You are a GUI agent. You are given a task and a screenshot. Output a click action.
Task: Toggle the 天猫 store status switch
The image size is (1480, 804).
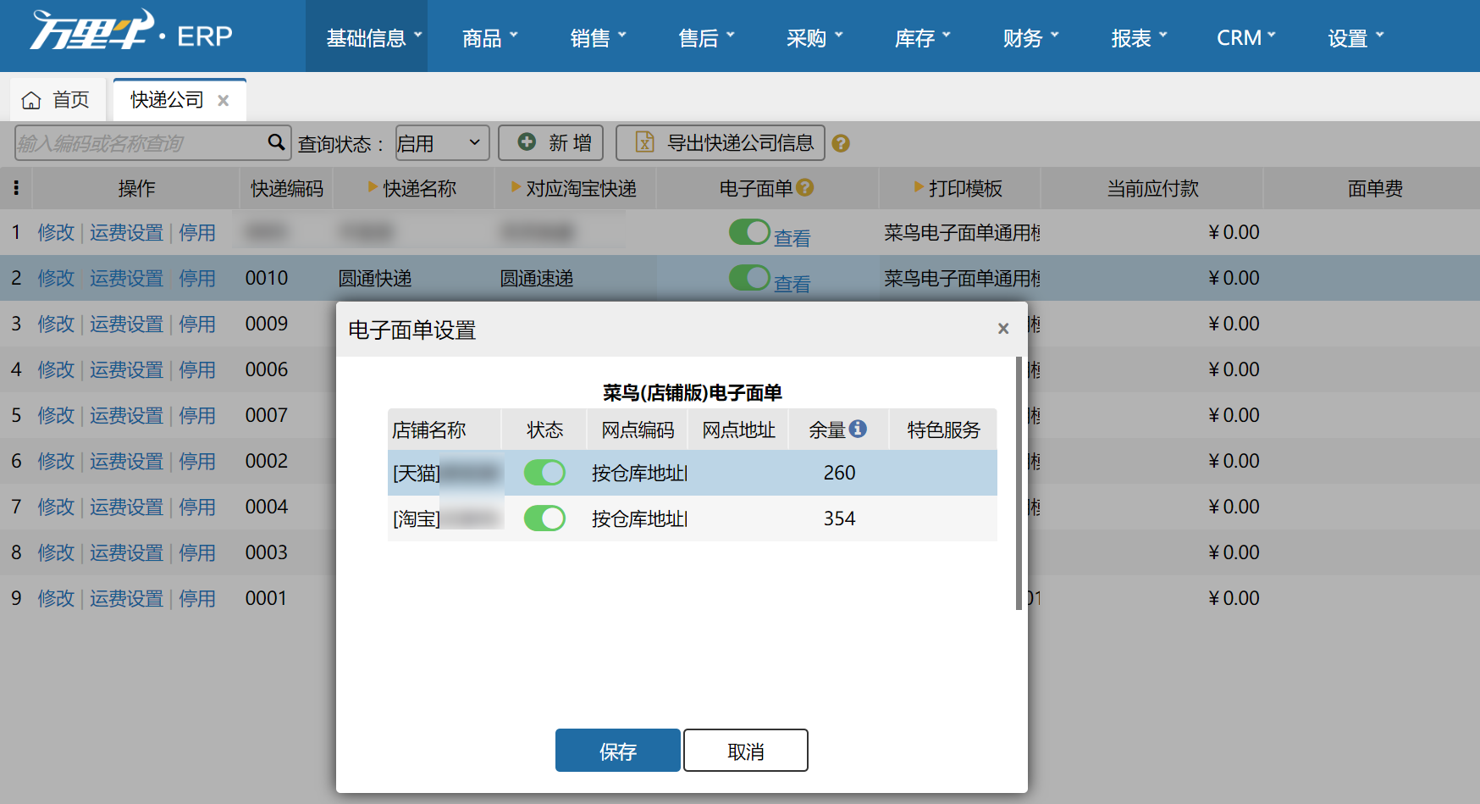(x=544, y=473)
